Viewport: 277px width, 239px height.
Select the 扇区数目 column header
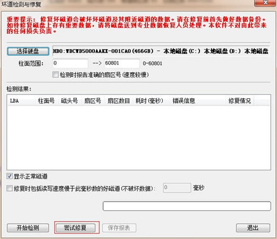[x=119, y=101]
